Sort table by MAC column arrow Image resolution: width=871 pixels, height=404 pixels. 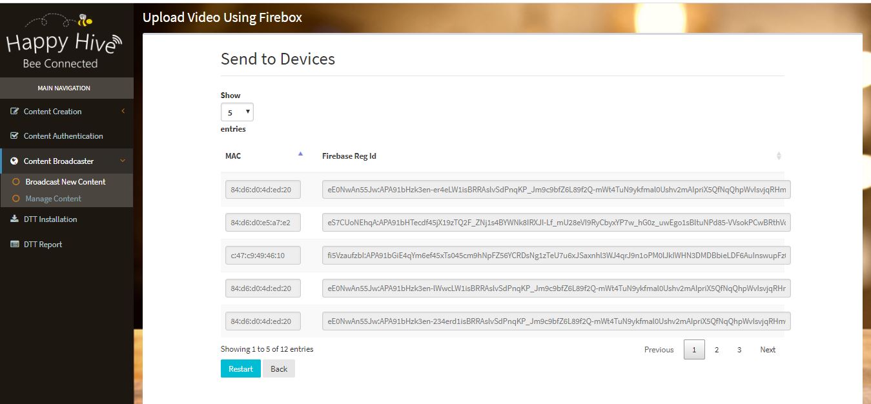[x=300, y=154]
